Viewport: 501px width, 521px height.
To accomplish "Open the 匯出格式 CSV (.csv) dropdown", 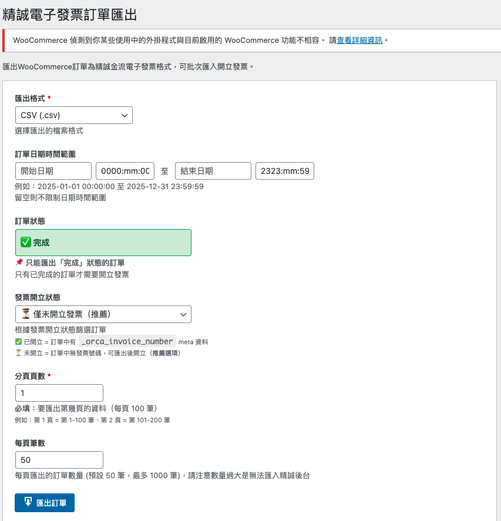I will [73, 115].
